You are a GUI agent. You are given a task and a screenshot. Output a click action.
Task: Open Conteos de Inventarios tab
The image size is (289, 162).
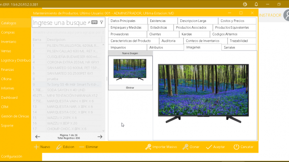(205, 41)
